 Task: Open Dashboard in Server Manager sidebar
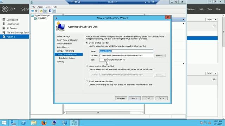click(x=12, y=20)
